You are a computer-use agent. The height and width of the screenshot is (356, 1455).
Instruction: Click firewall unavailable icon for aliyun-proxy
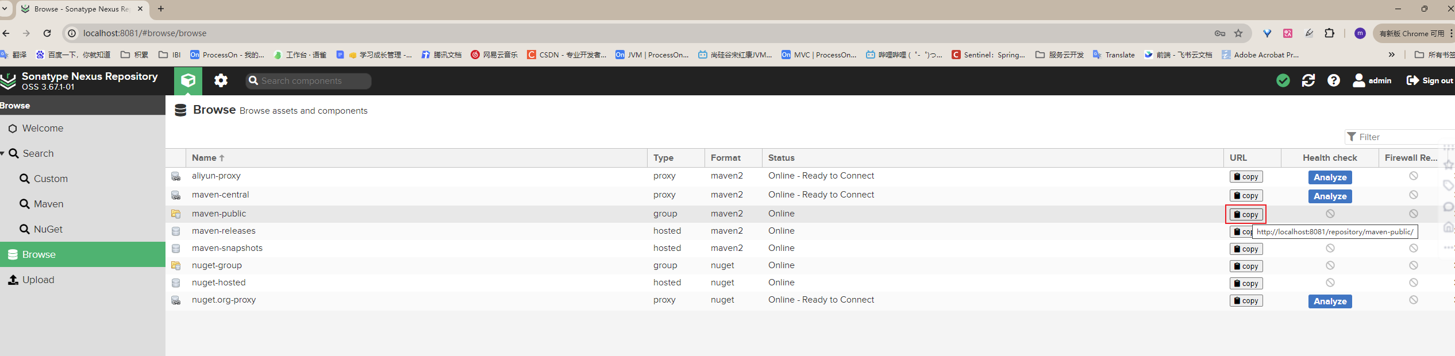tap(1413, 176)
